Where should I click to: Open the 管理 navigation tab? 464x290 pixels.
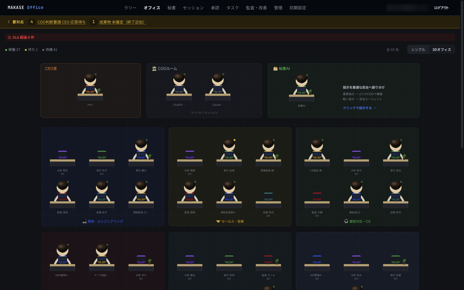pyautogui.click(x=278, y=8)
